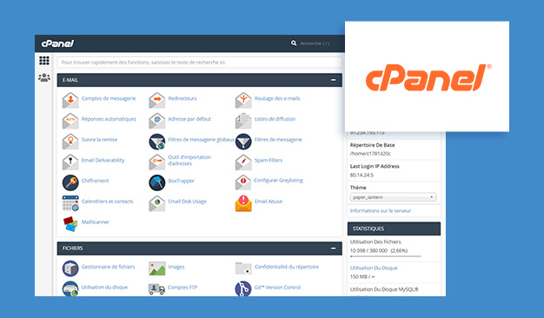Click the Calendriers et contacts link
This screenshot has width=544, height=318.
107,202
